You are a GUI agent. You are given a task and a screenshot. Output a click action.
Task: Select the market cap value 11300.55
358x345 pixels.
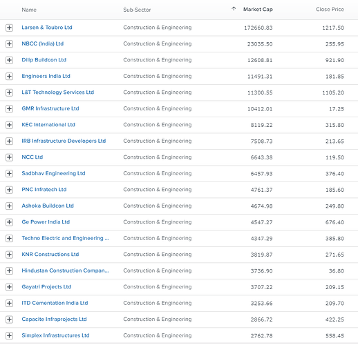pos(260,92)
